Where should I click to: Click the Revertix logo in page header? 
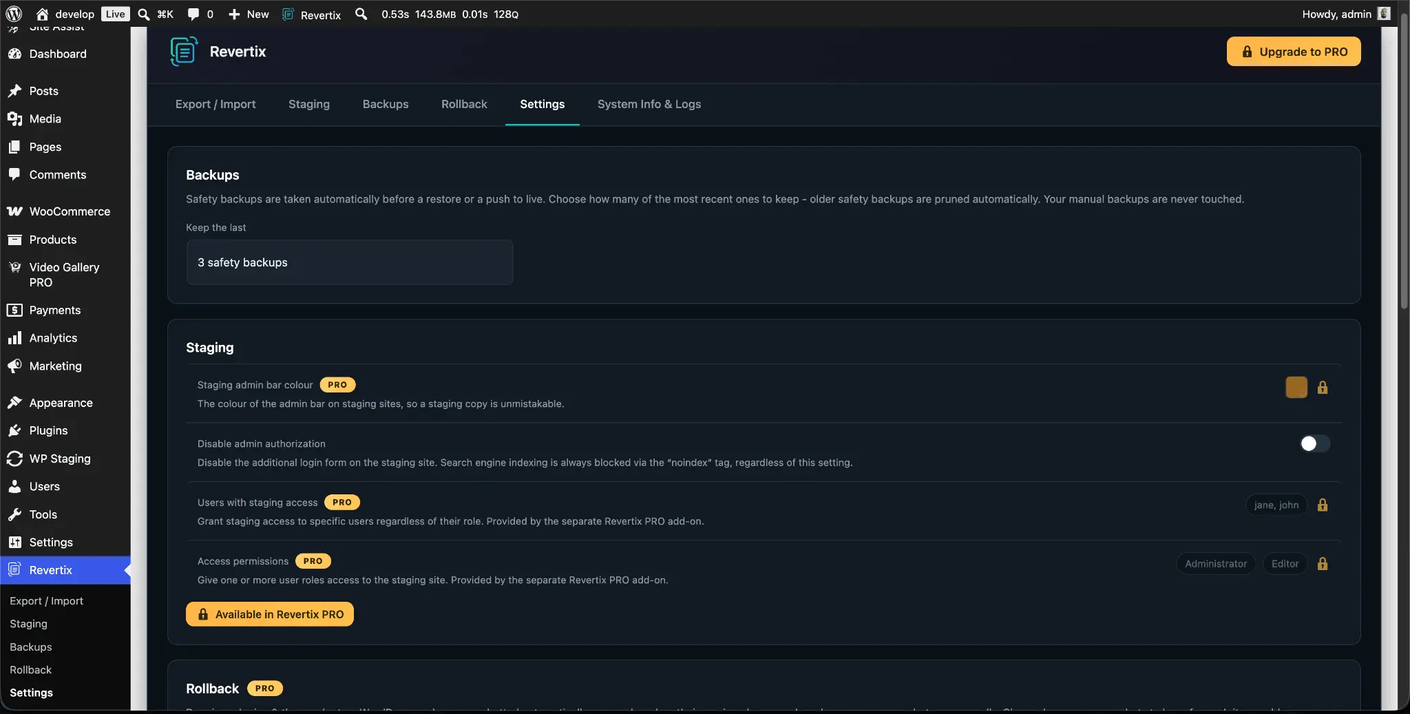[184, 52]
